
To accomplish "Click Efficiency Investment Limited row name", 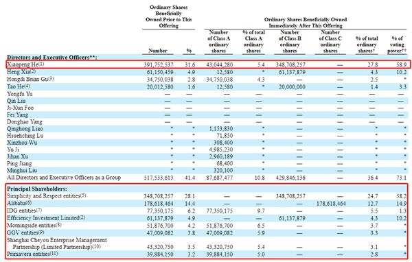I will pyautogui.click(x=46, y=218).
